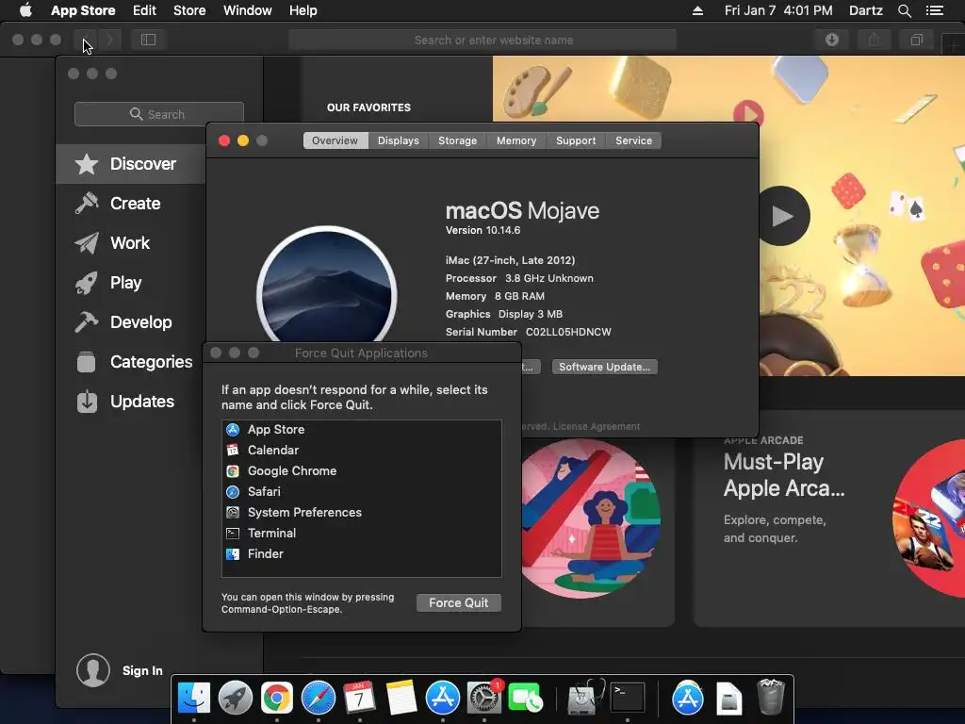Select System Preferences in Force Quit list
The width and height of the screenshot is (965, 724).
[361, 512]
